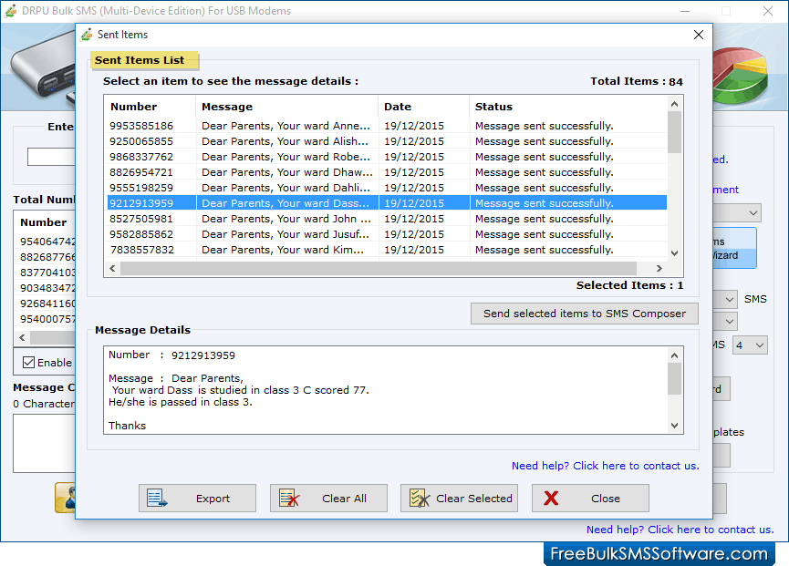
Task: Click the DRPU logo in the title bar
Action: 12,11
